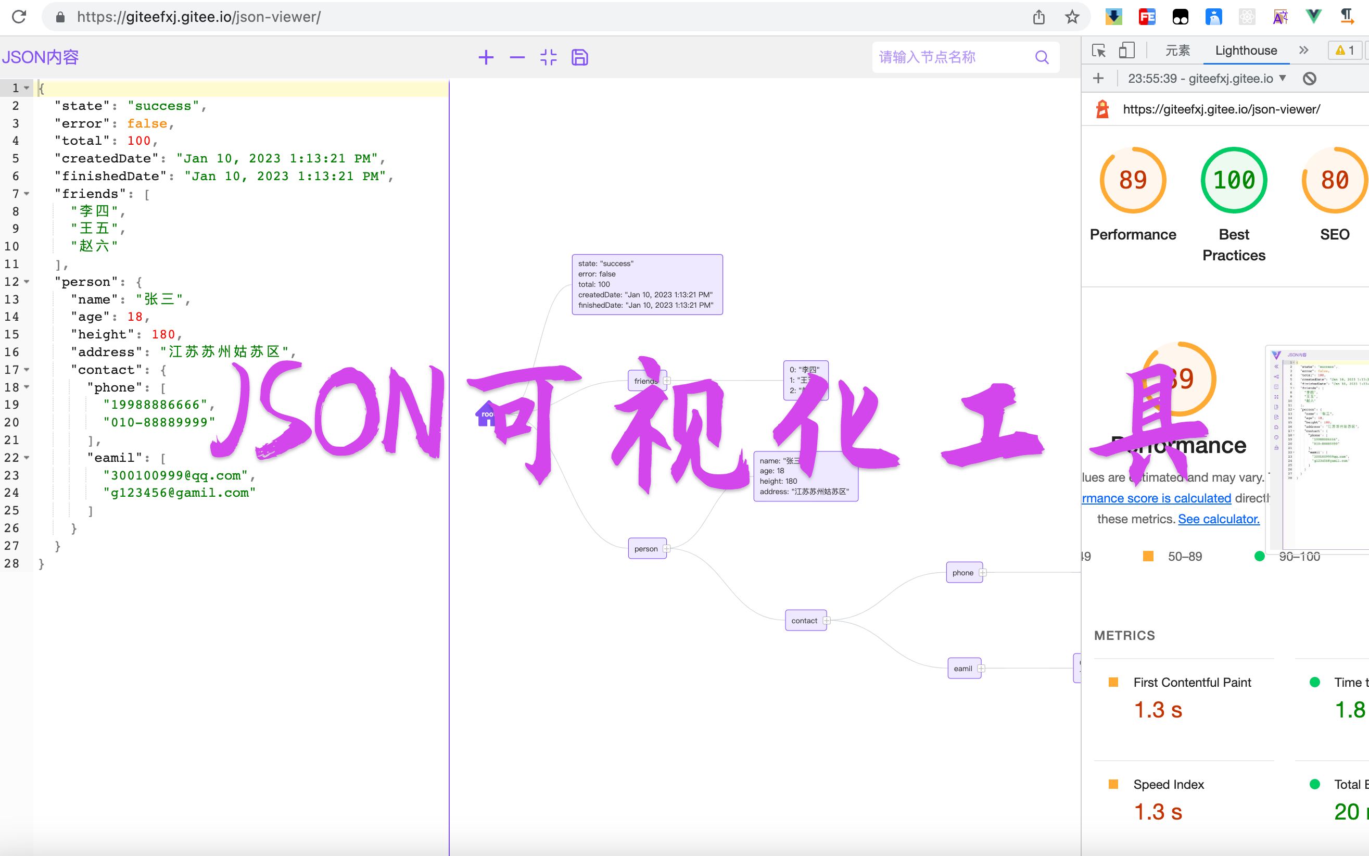Click the save/export icon
Viewport: 1369px width, 856px height.
coord(580,57)
